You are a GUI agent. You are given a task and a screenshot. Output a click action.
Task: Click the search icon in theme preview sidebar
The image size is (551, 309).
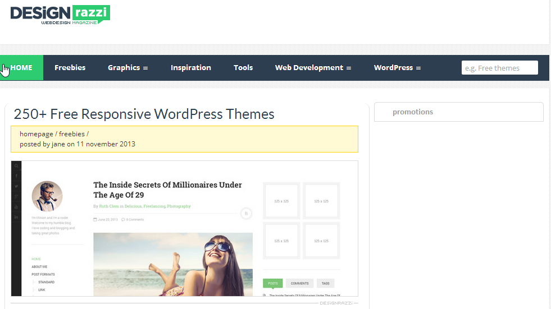pos(16,166)
